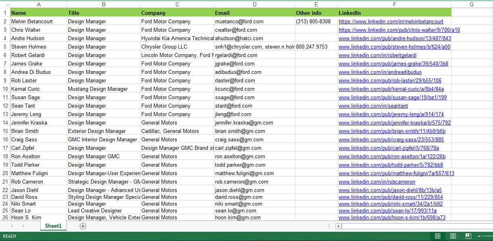Add a new sheet with plus icon

coord(83,226)
